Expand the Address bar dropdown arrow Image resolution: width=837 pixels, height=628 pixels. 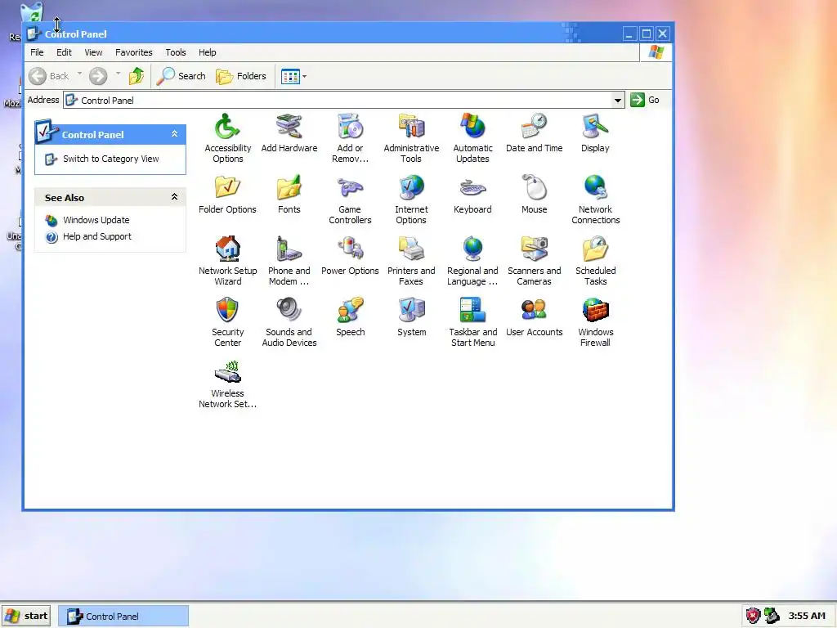(618, 100)
